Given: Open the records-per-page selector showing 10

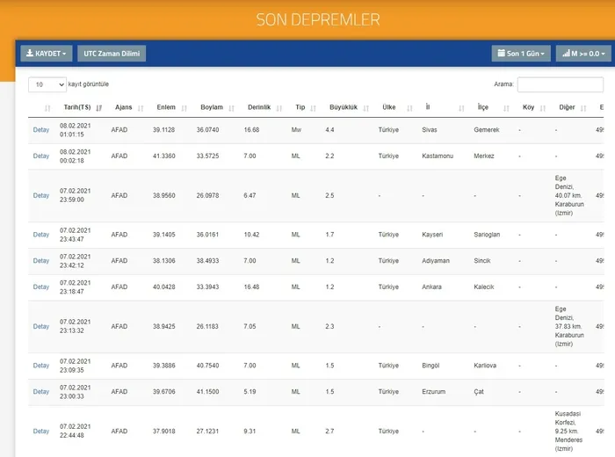Looking at the screenshot, I should [x=47, y=84].
